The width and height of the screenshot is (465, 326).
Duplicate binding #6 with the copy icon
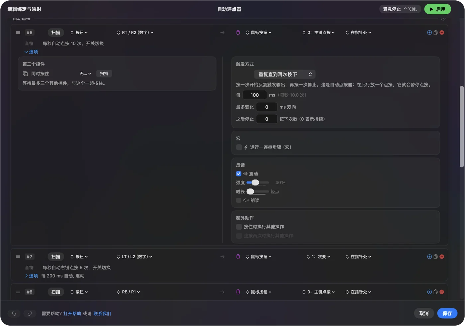click(x=435, y=33)
